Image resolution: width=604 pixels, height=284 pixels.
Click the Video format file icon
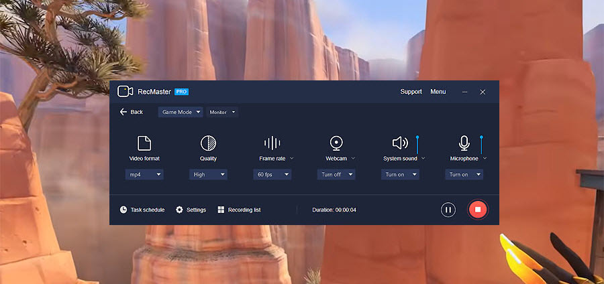click(144, 143)
